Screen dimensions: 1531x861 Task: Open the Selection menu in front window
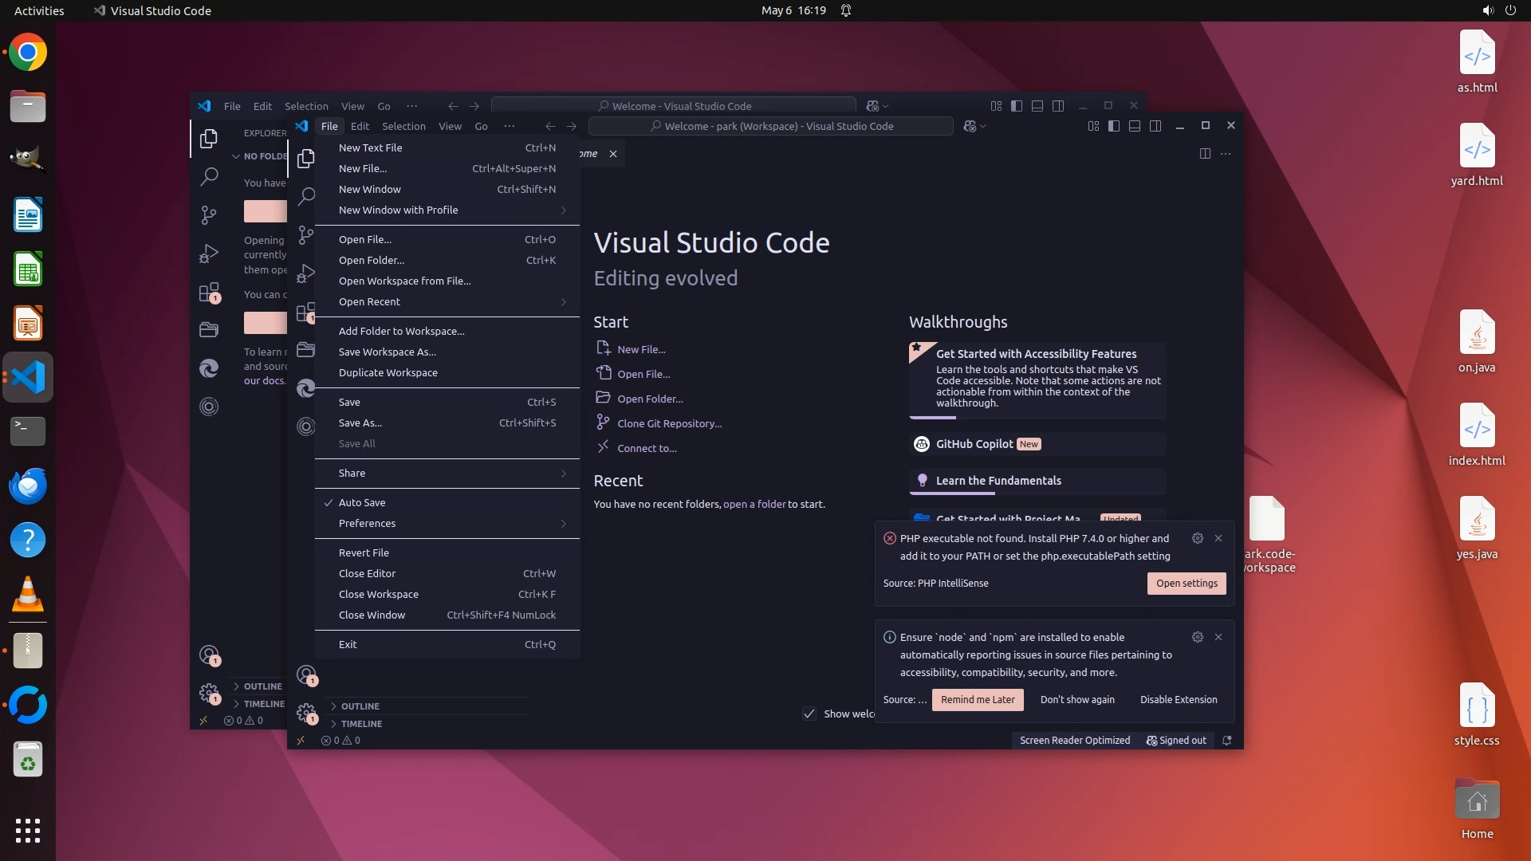coord(403,126)
